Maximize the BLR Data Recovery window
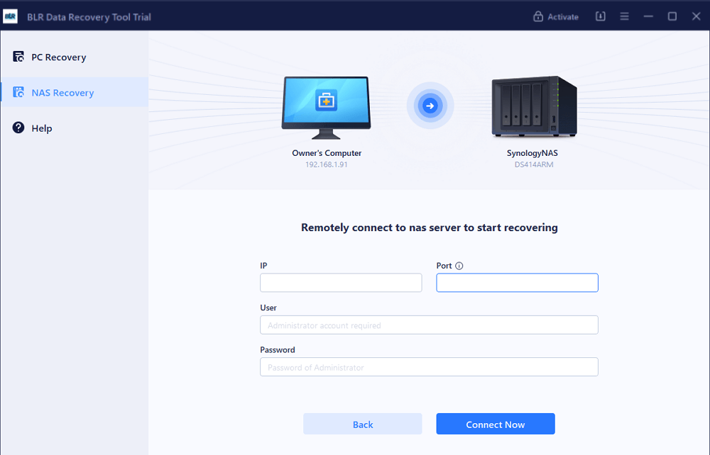Image resolution: width=710 pixels, height=455 pixels. click(672, 16)
